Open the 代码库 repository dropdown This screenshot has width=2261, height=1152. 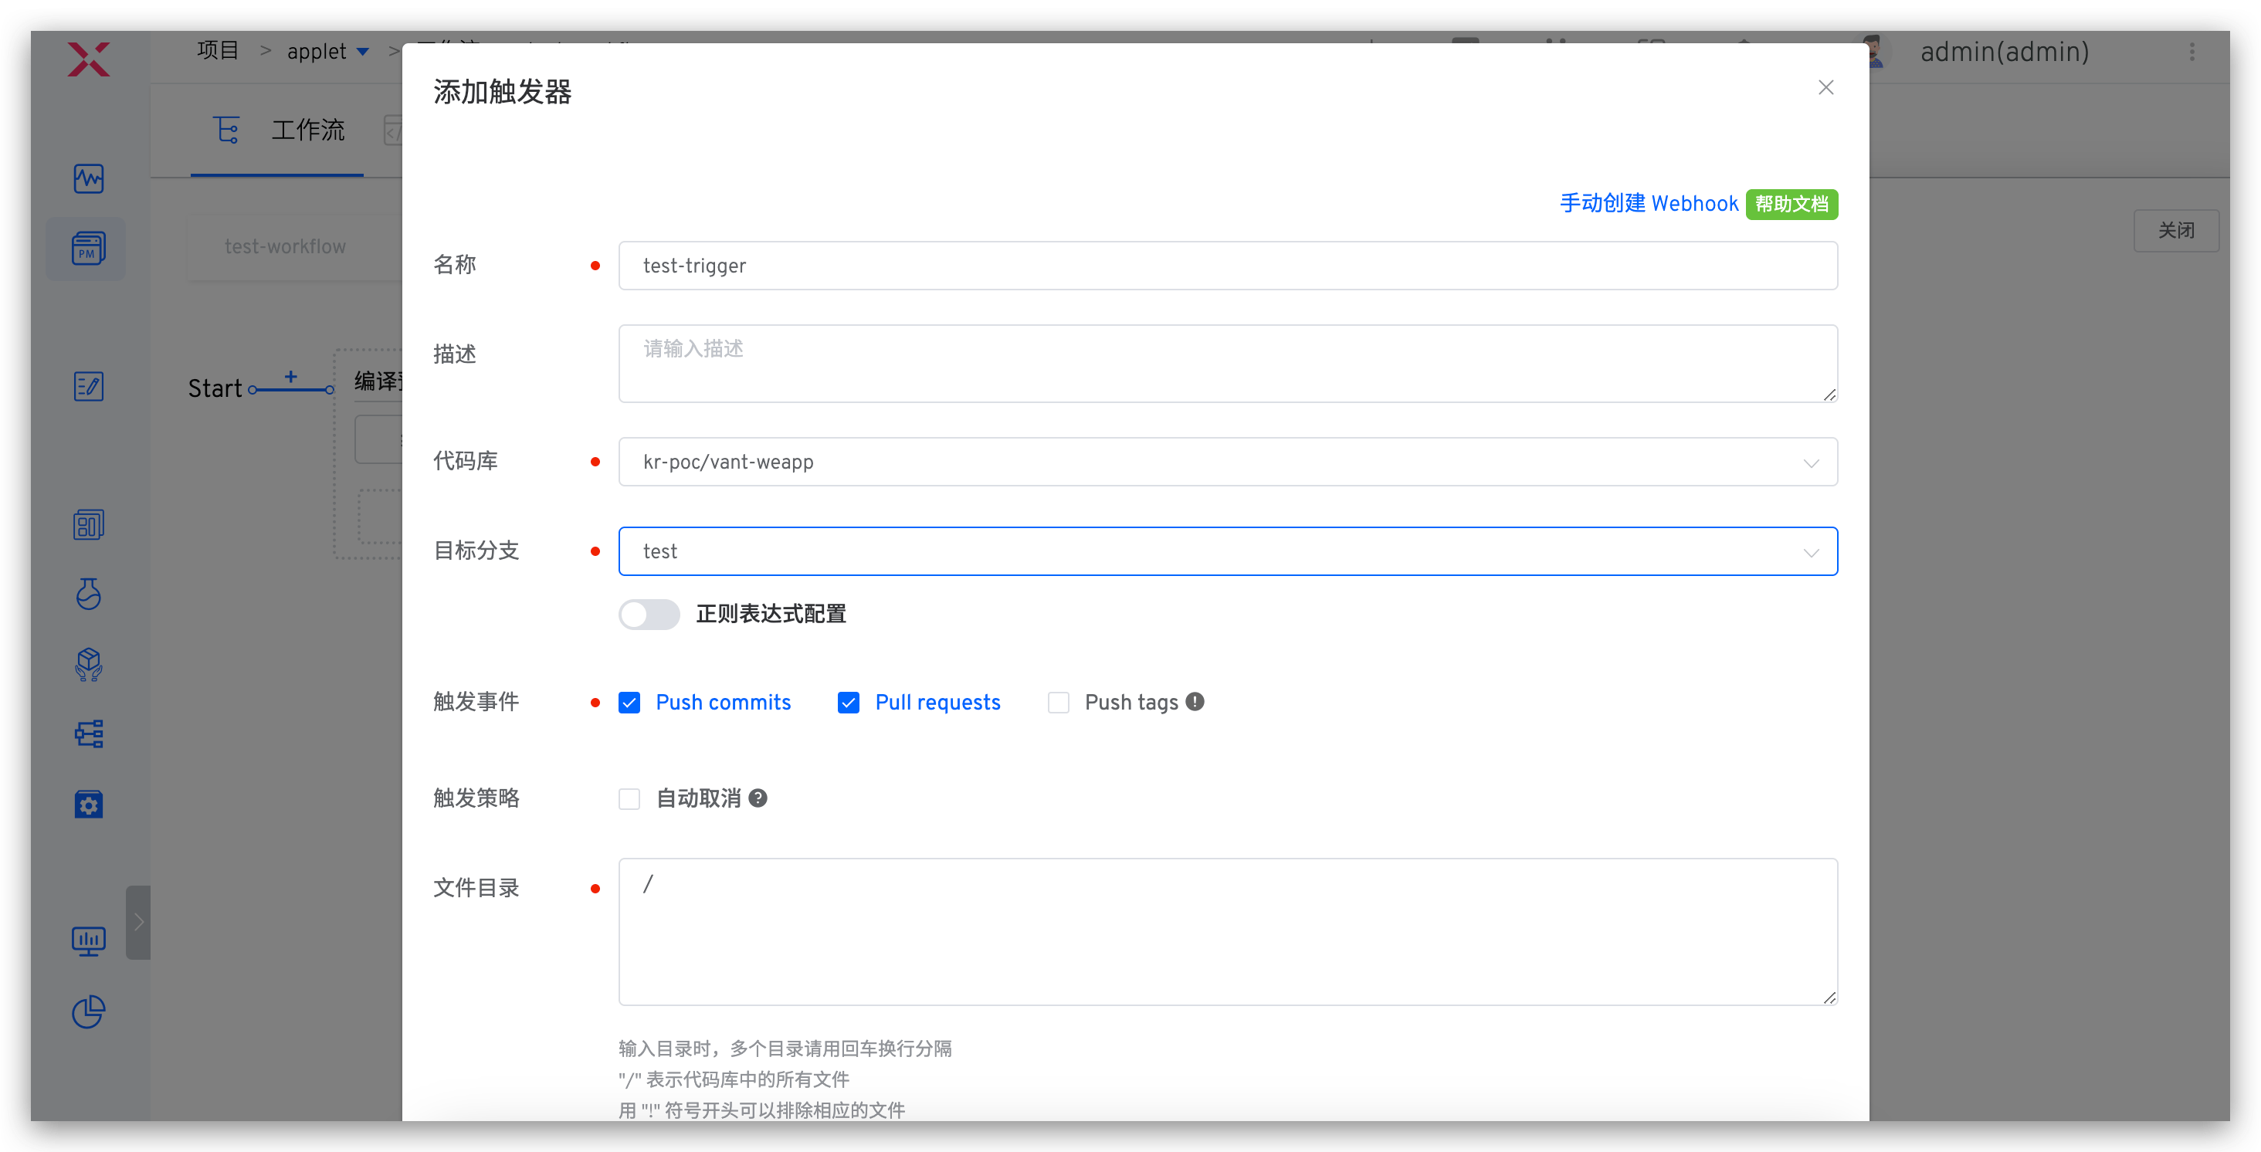(1227, 462)
